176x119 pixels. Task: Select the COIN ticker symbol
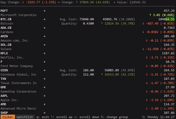point(4,70)
